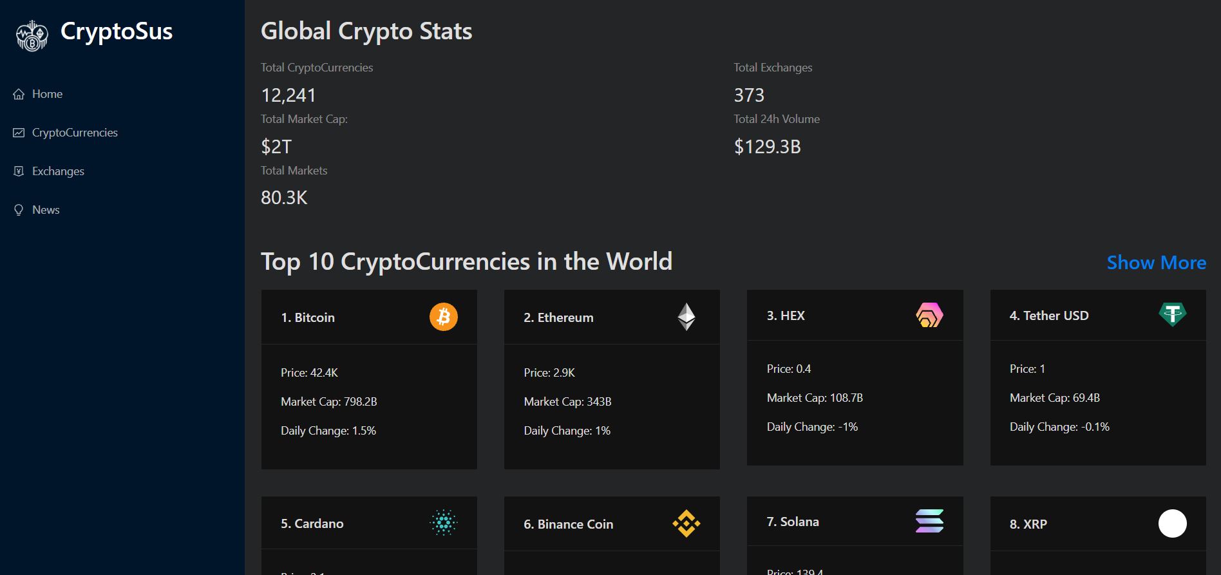The height and width of the screenshot is (575, 1221).
Task: Click the Binance Coin icon
Action: click(x=686, y=523)
